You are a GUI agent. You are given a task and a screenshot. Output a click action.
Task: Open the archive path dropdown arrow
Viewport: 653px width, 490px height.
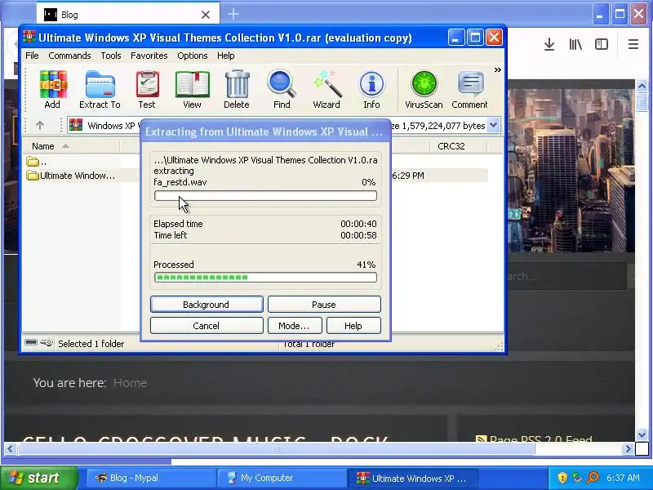(x=494, y=125)
